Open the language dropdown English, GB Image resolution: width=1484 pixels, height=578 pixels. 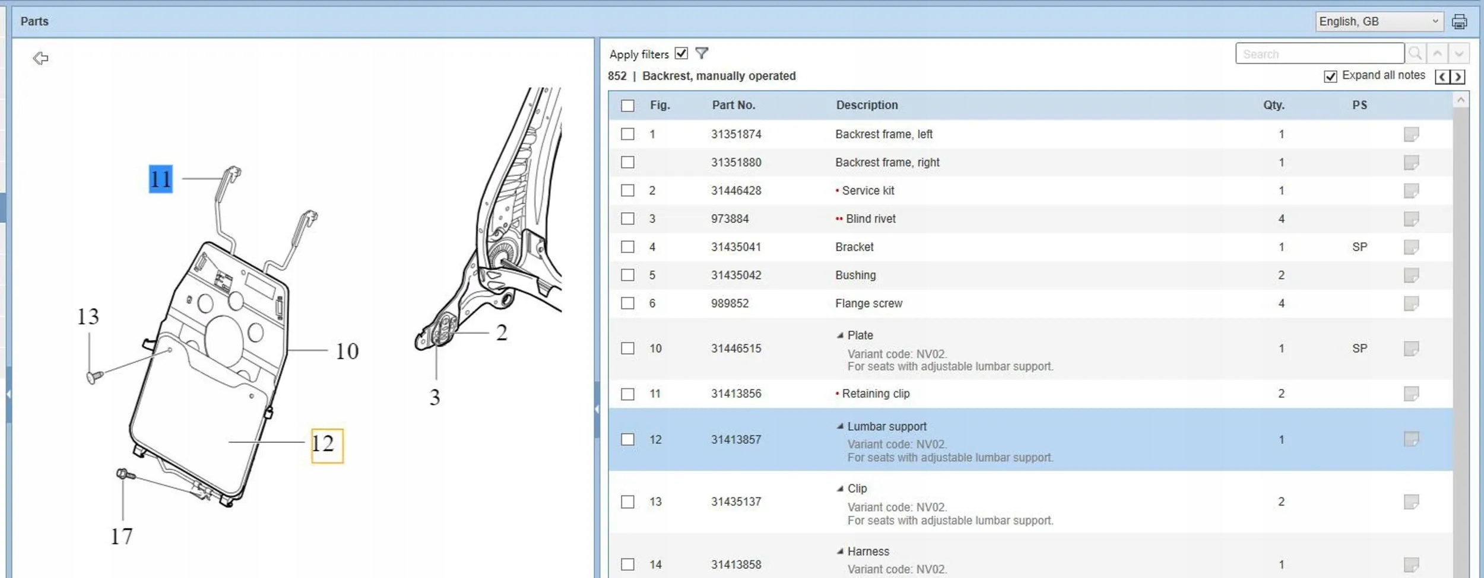[x=1379, y=21]
